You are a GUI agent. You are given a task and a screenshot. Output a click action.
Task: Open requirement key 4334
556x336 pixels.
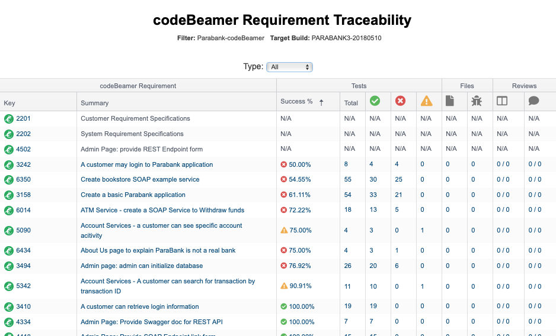click(x=23, y=322)
